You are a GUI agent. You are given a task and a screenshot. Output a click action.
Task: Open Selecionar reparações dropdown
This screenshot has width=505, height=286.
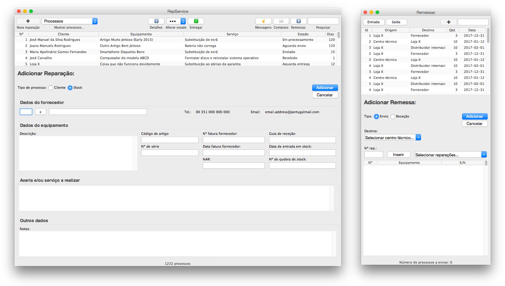tap(451, 155)
